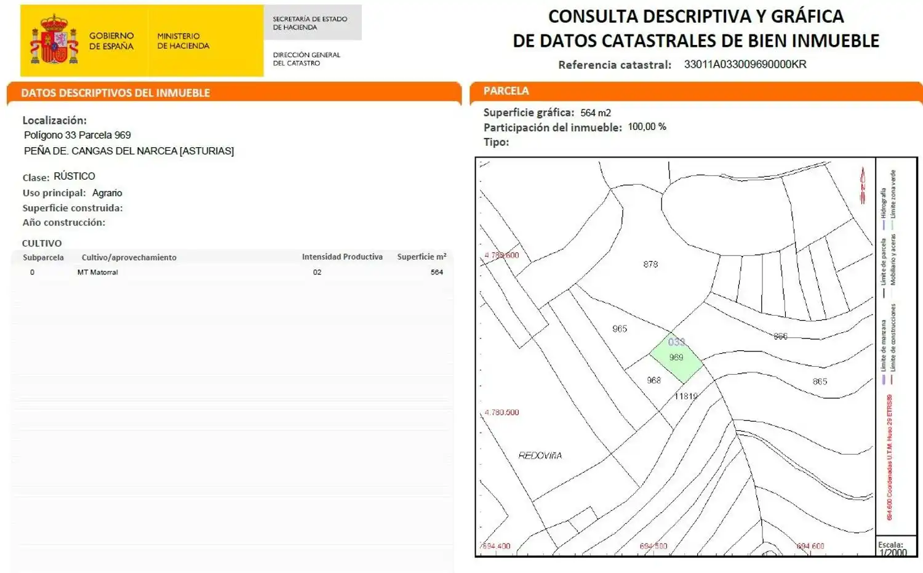The image size is (923, 573).
Task: Click parcel 968 label on map
Action: (x=653, y=380)
